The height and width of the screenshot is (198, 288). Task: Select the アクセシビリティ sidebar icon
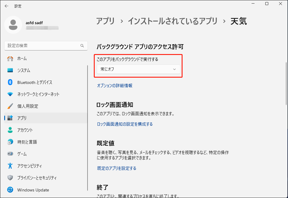pos(10,166)
